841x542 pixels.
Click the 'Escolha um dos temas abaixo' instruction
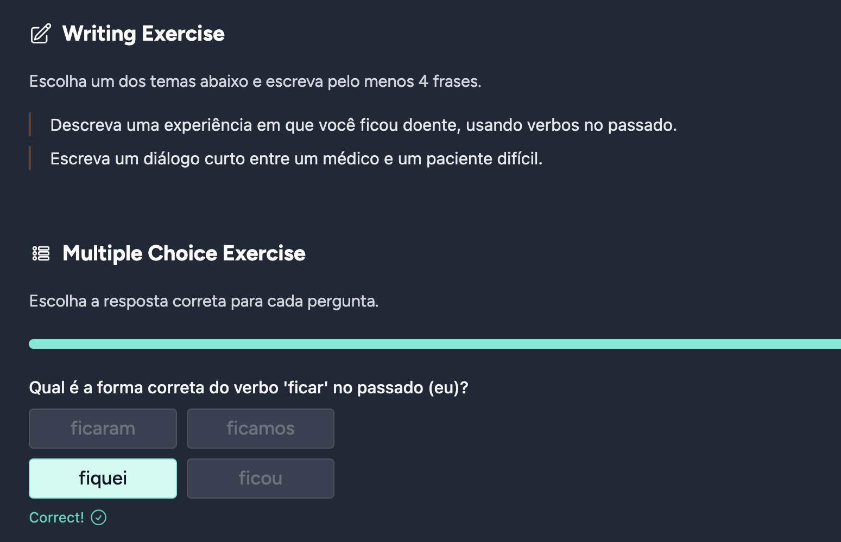point(255,81)
